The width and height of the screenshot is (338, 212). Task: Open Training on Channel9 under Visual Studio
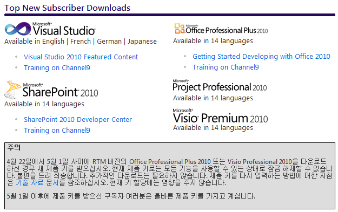[57, 68]
